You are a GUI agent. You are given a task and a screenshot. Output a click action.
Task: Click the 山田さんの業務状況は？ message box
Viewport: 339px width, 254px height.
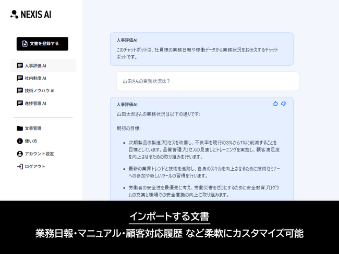coord(208,81)
